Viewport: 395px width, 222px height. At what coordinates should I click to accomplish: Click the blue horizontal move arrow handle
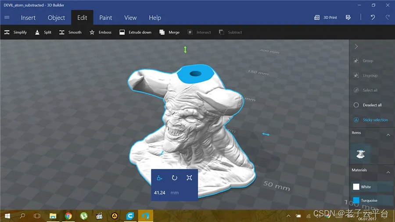(266, 134)
